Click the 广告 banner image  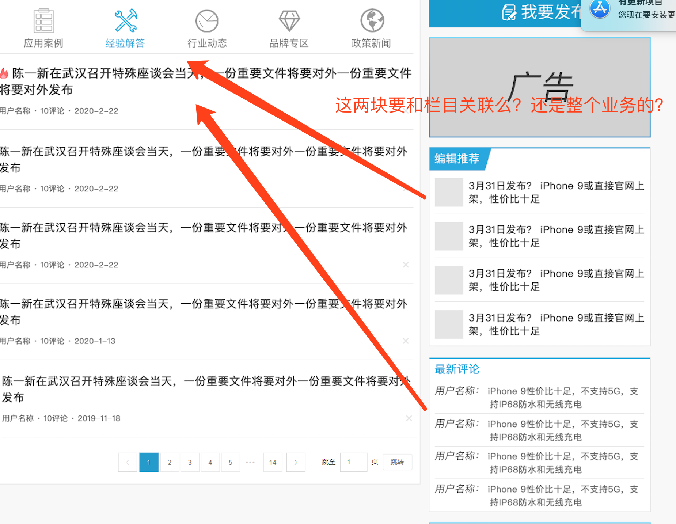point(539,88)
